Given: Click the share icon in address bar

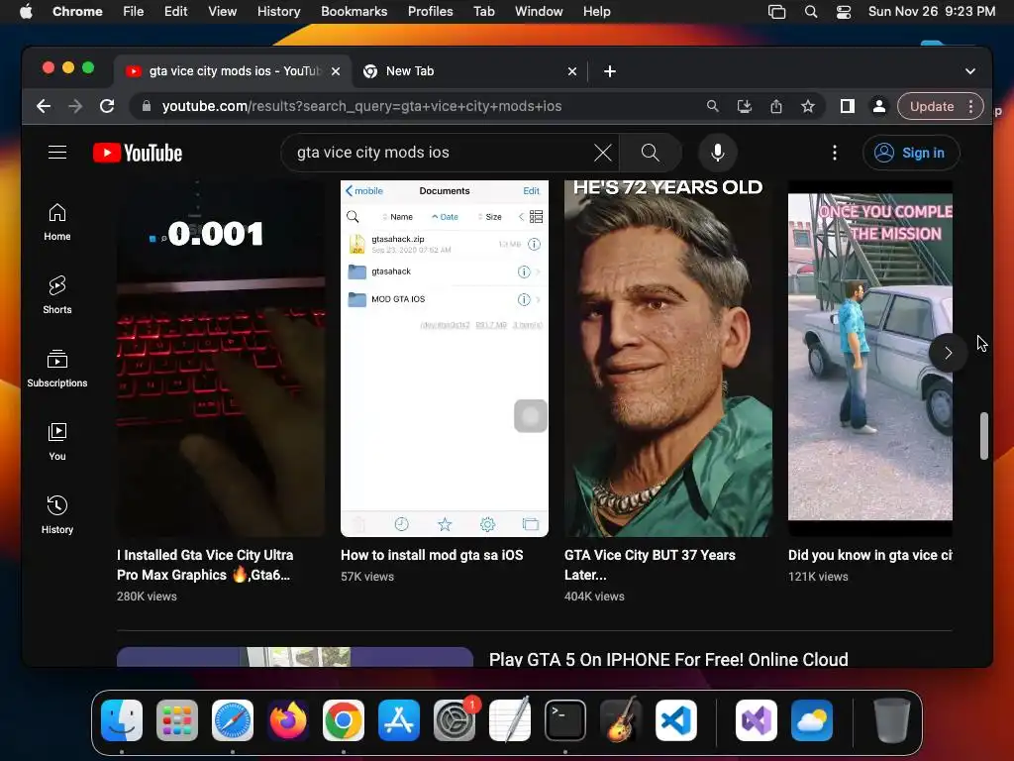Looking at the screenshot, I should [776, 106].
